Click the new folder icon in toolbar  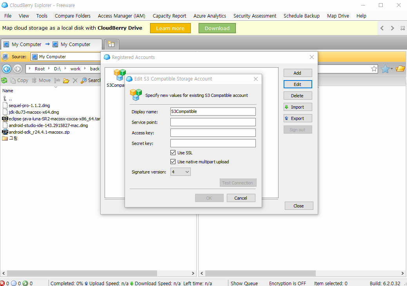tap(66, 80)
